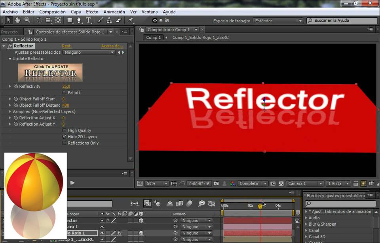Image resolution: width=380 pixels, height=243 pixels.
Task: Expand the Reflectivity property
Action: click(x=10, y=87)
